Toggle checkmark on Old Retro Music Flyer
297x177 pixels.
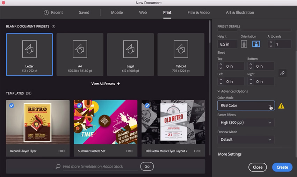point(147,105)
